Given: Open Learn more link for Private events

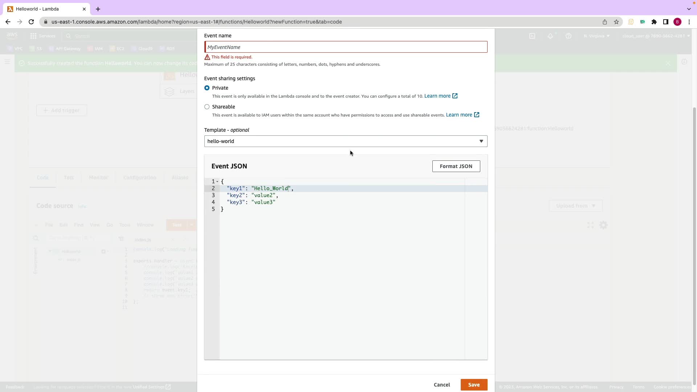Looking at the screenshot, I should coord(437,96).
